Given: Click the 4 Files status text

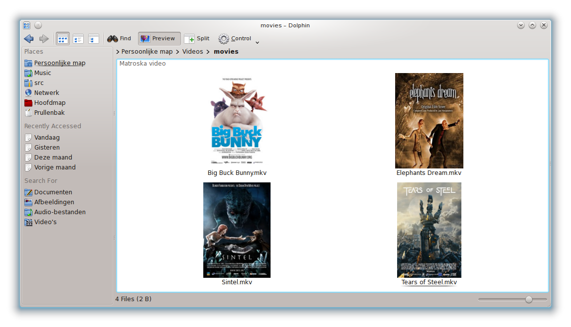Looking at the screenshot, I should tap(133, 299).
